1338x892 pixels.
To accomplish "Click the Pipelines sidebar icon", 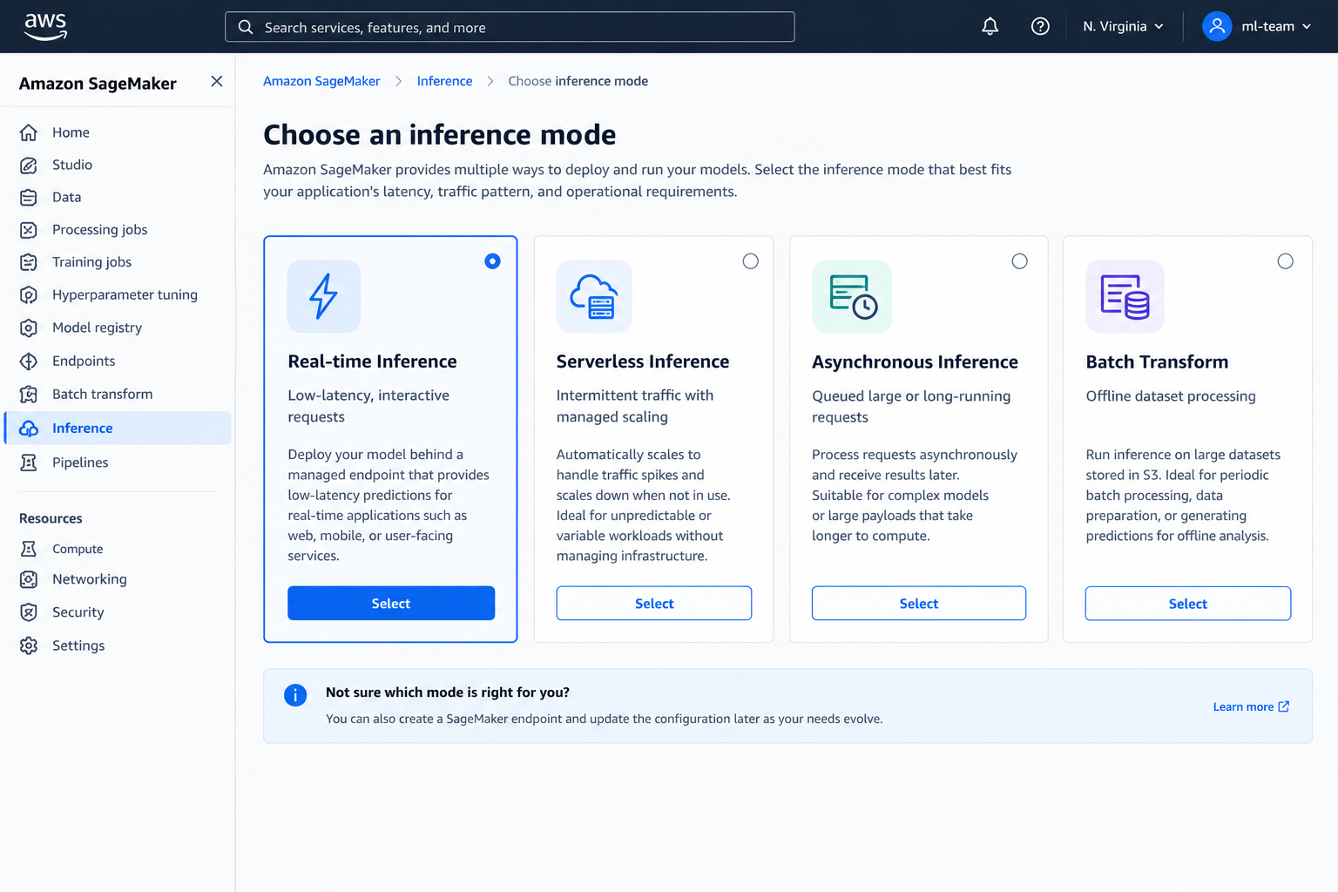I will point(29,463).
